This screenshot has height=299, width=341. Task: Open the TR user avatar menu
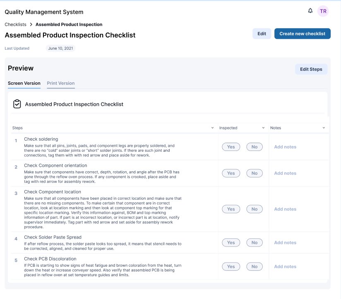(x=323, y=11)
